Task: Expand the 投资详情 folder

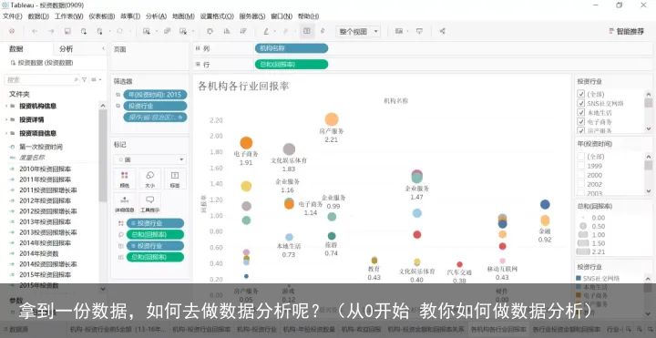Action: (6, 119)
